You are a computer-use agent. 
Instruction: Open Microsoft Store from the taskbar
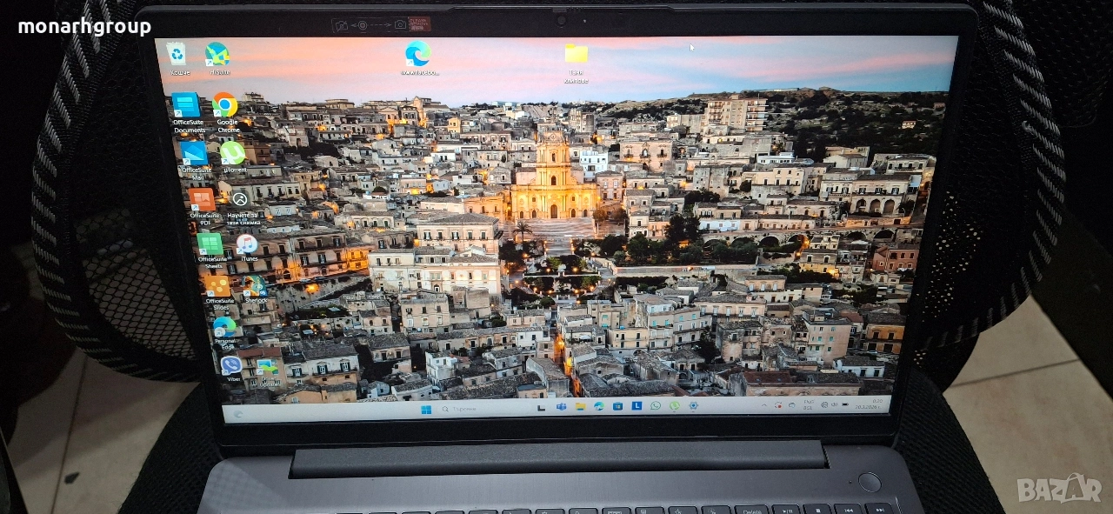tap(617, 406)
